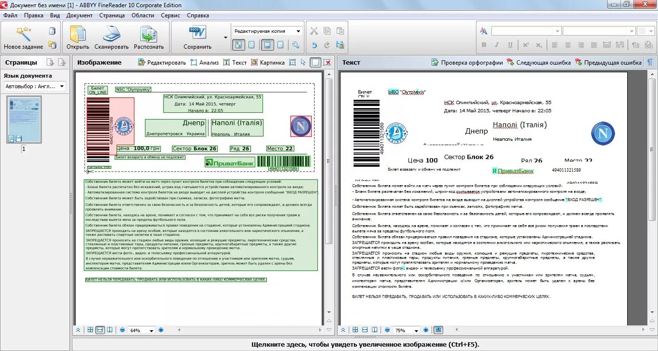This screenshot has height=351, width=658.
Task: Expand the Text panel bottom chevron
Action: (x=343, y=330)
